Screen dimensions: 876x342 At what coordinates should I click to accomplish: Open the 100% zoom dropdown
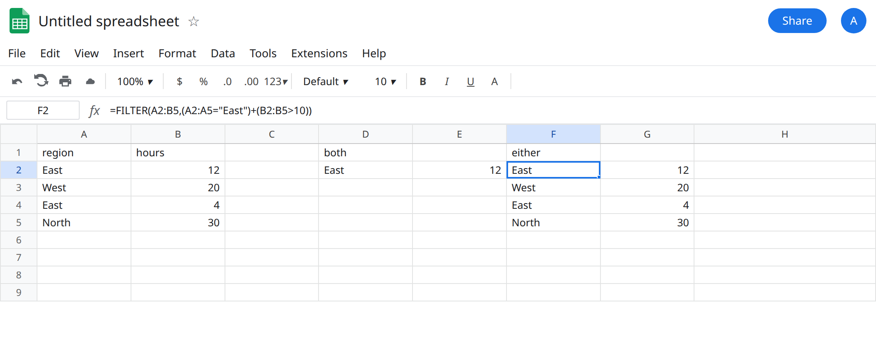[x=135, y=82]
